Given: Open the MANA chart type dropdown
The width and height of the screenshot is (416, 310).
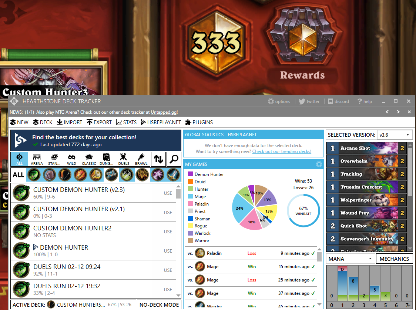Looking at the screenshot, I should [350, 259].
